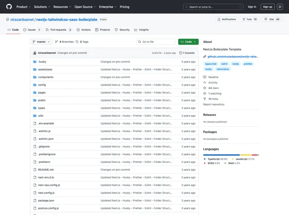Screen dimensions: 289x215
Task: Open the utils folder icon
Action: 34,116
